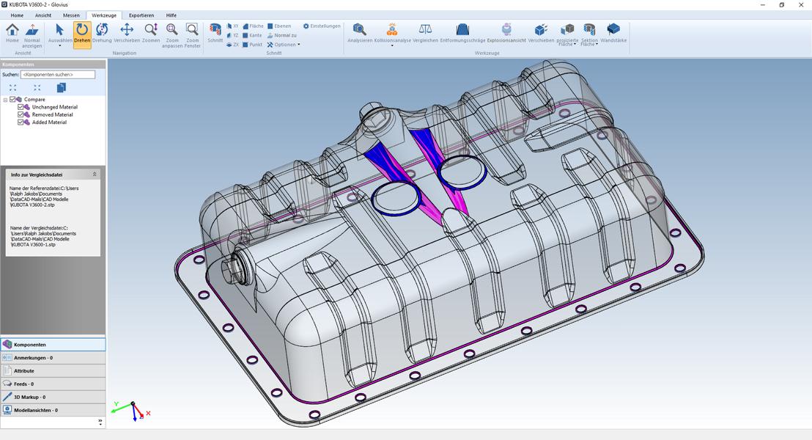The width and height of the screenshot is (812, 440).
Task: Open the Schnitt section cut tool
Action: (x=215, y=34)
